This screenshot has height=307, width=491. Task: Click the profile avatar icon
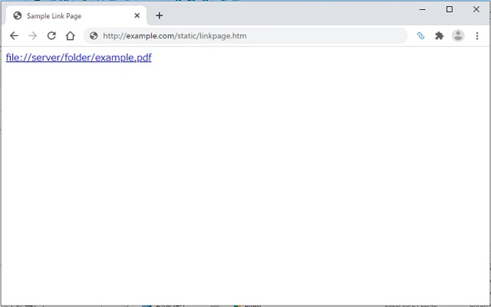click(458, 36)
